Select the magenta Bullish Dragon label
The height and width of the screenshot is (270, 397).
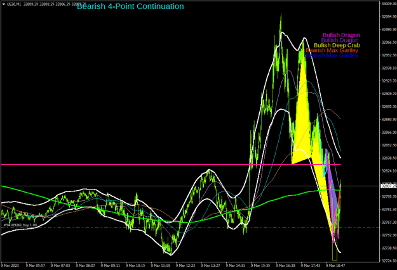coord(341,35)
